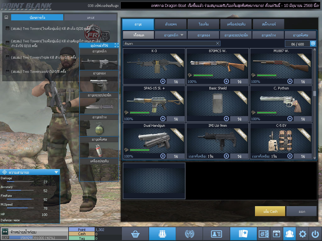Expand inventory slots with plus beside 86 / 600
The image size is (322, 241).
[x=313, y=44]
